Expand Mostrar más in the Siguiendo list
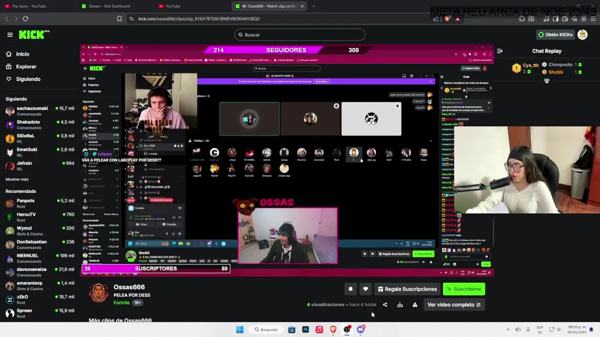The width and height of the screenshot is (600, 337). click(x=17, y=179)
